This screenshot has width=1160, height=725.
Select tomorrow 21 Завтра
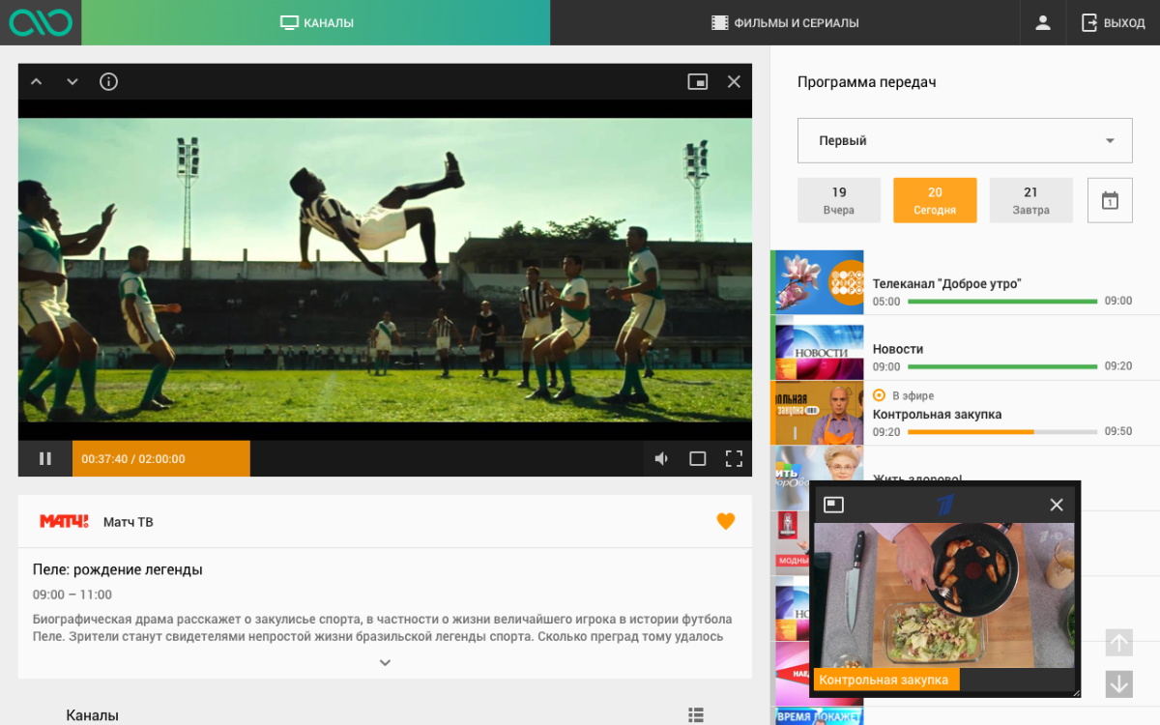(1030, 200)
